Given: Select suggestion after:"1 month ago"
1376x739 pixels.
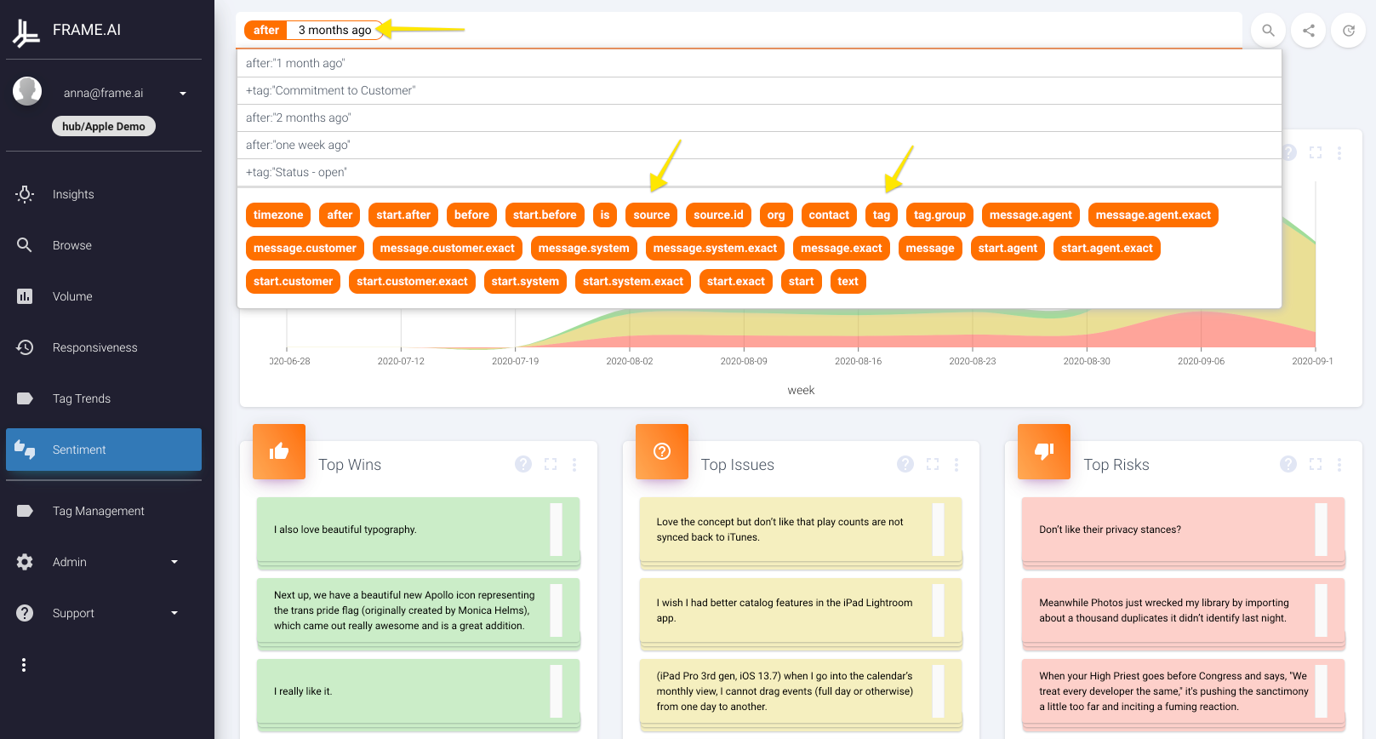Looking at the screenshot, I should click(759, 63).
